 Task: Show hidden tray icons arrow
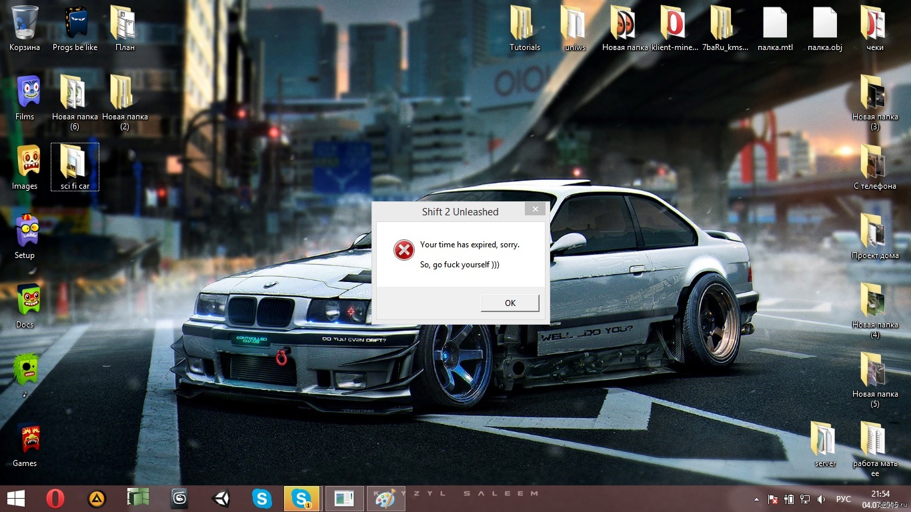pyautogui.click(x=757, y=499)
